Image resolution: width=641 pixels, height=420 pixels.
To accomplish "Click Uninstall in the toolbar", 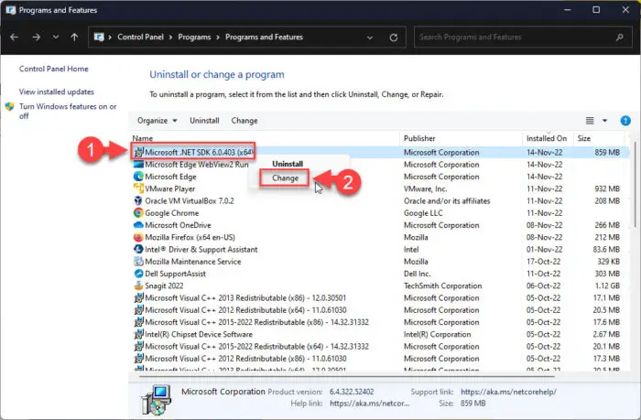I will point(204,121).
